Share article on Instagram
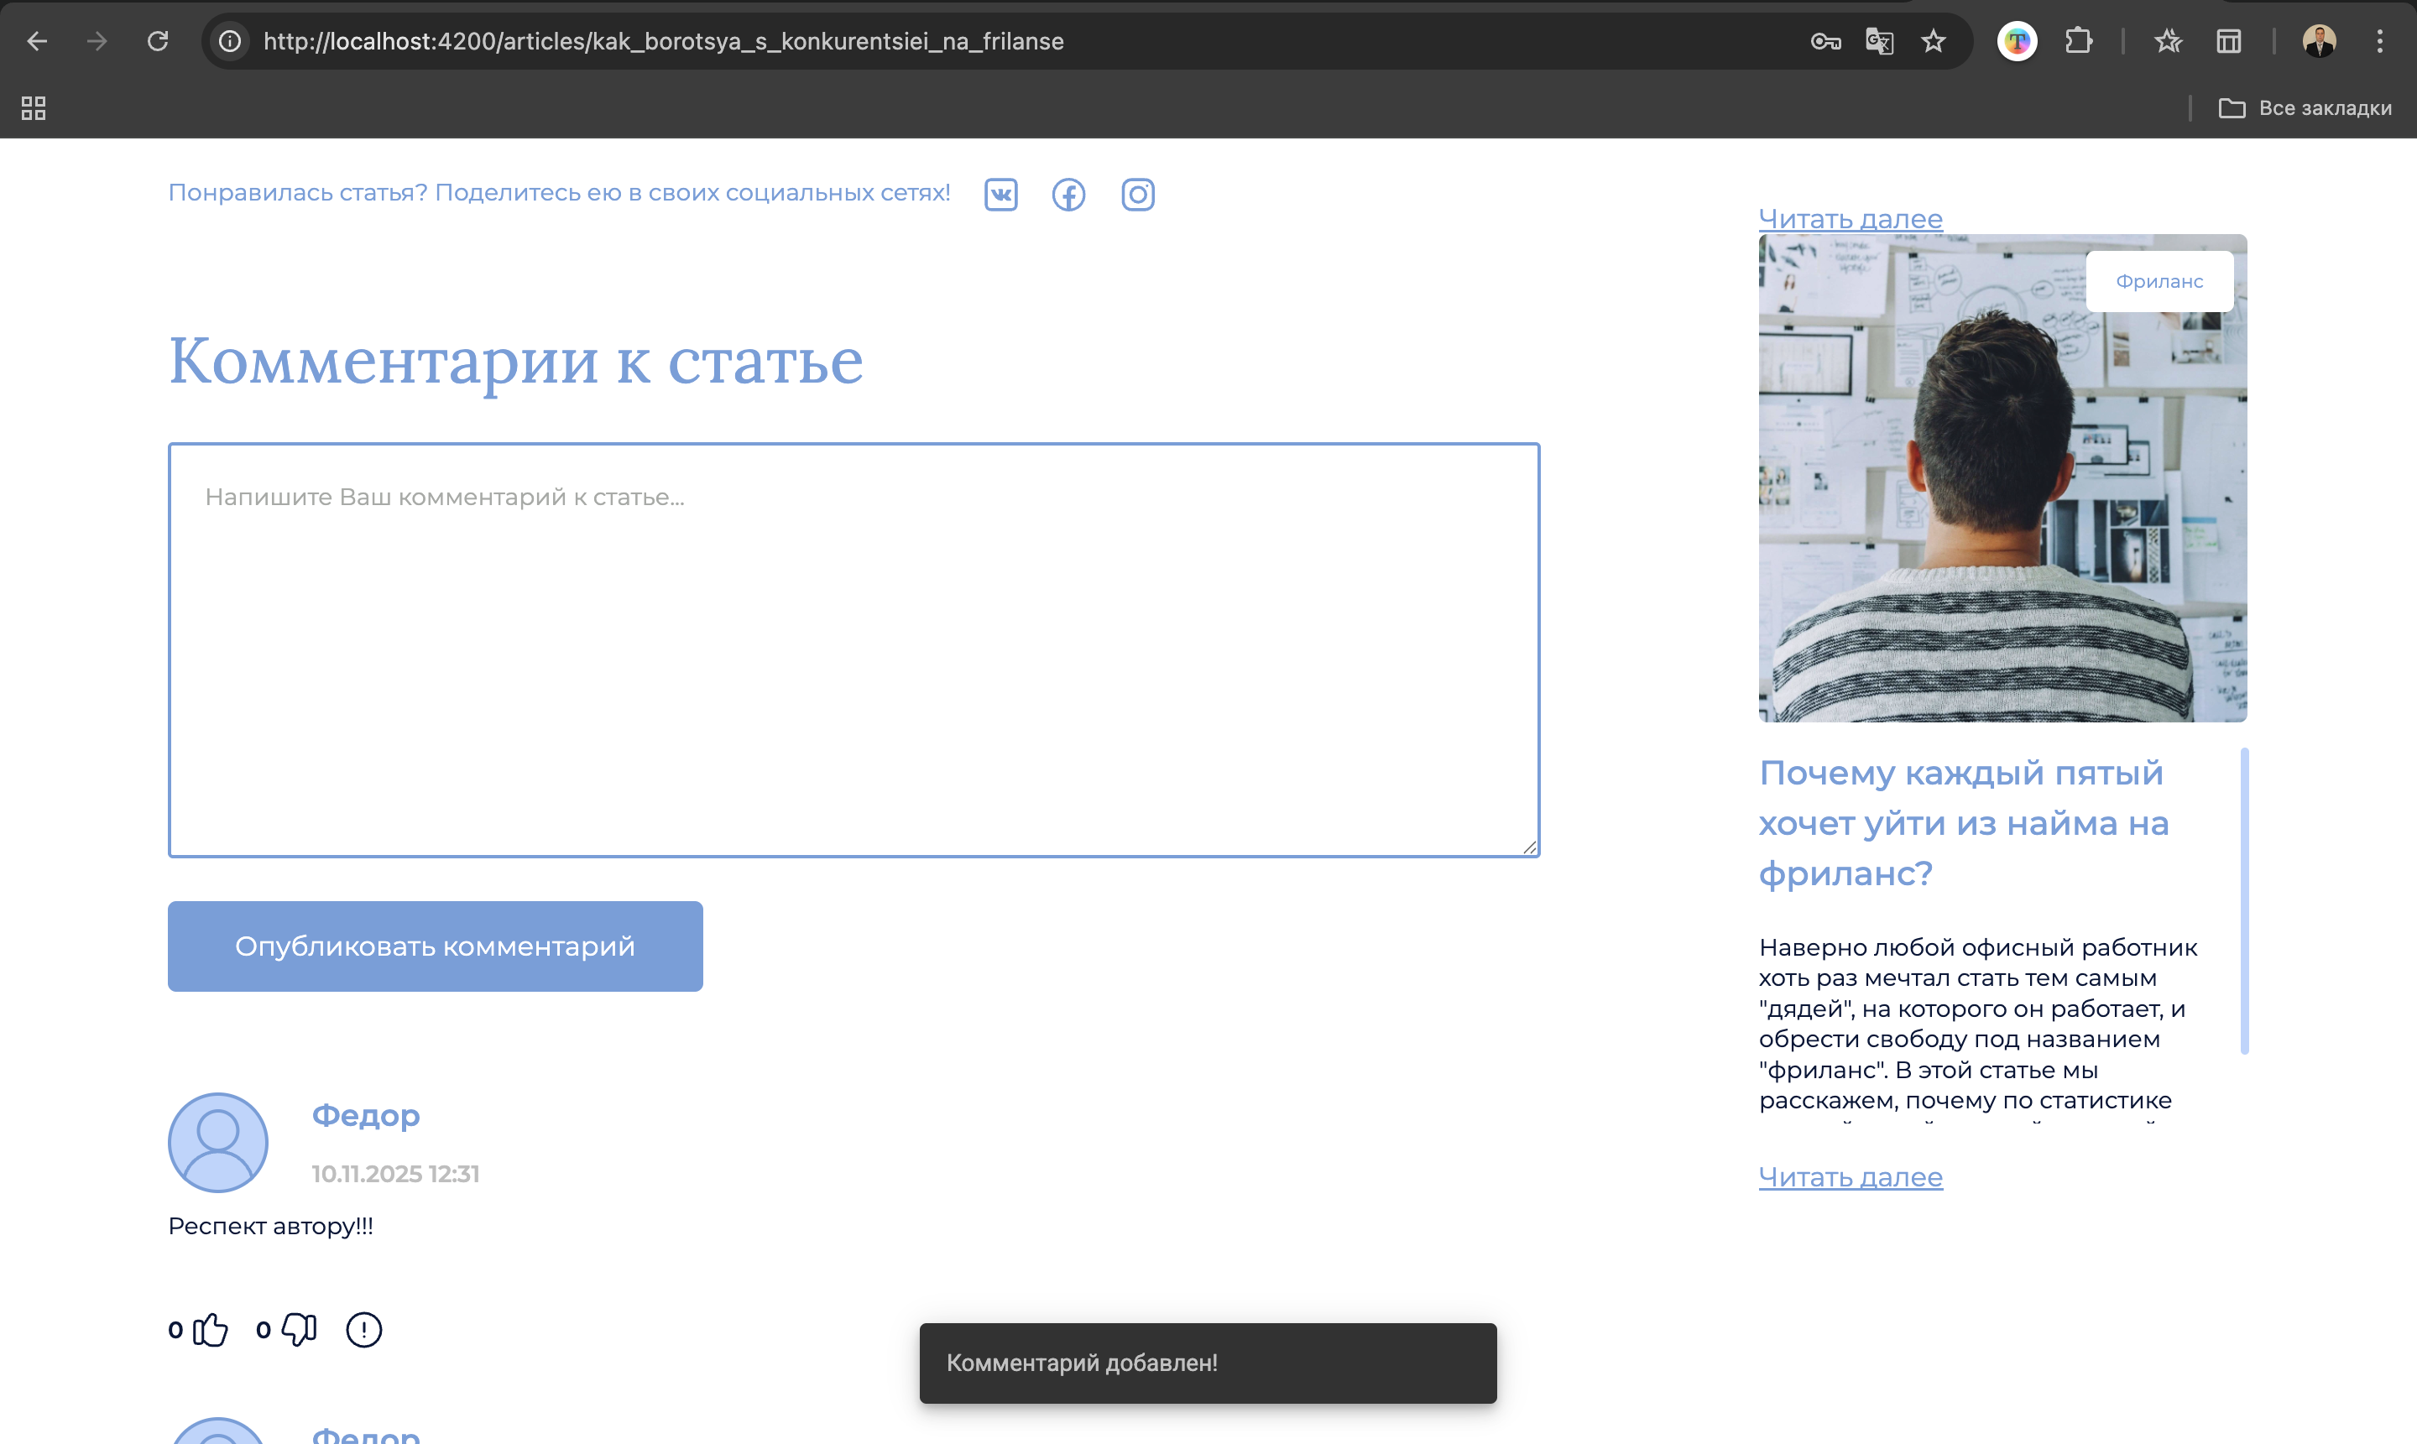Image resolution: width=2417 pixels, height=1444 pixels. tap(1137, 195)
